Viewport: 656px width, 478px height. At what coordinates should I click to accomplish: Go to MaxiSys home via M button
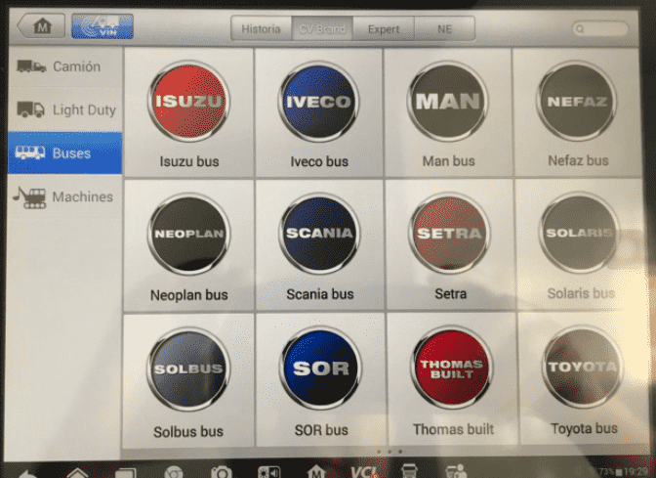click(42, 26)
